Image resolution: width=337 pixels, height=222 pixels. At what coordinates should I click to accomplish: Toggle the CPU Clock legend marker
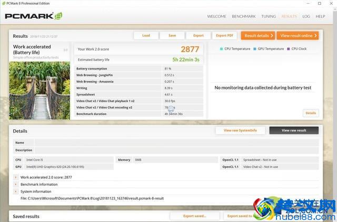[289, 48]
